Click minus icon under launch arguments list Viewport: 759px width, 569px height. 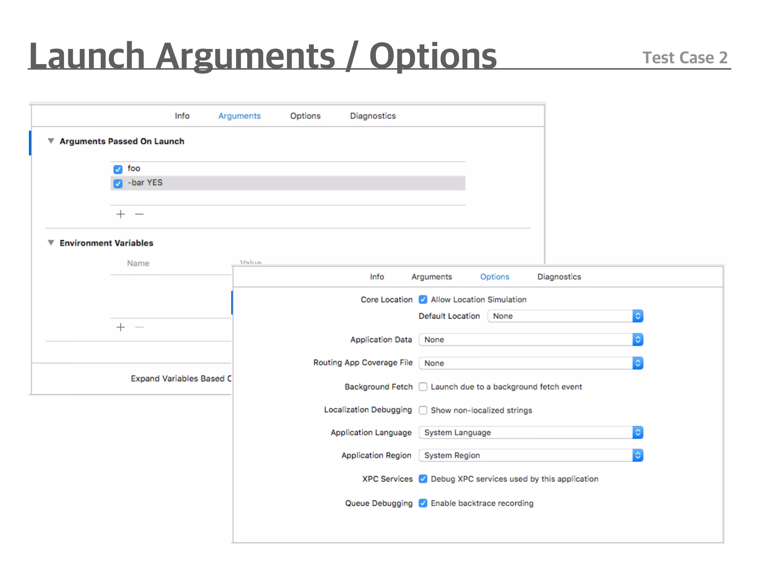[x=139, y=214]
